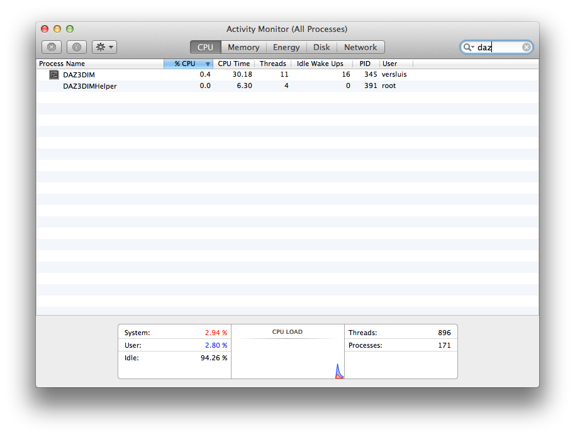
Task: Click the Inspect Process info icon
Action: coord(77,47)
